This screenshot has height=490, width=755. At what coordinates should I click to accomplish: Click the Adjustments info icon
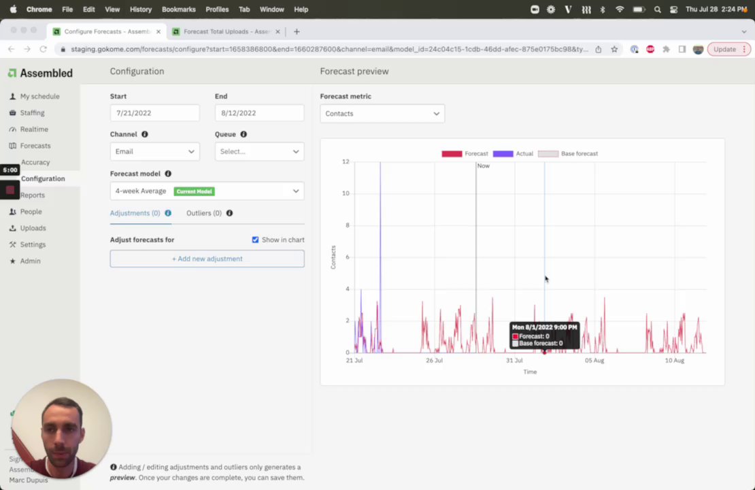click(168, 213)
